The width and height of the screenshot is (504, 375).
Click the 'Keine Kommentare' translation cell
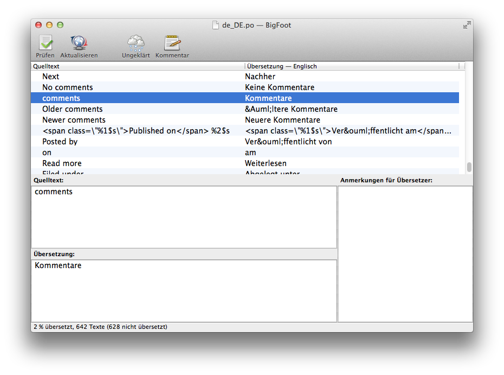pos(352,87)
